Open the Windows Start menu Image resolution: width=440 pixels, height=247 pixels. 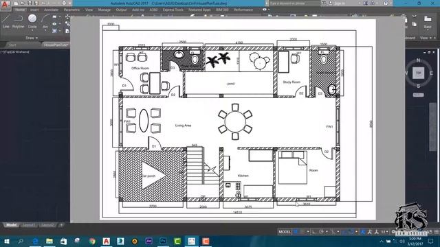point(7,241)
